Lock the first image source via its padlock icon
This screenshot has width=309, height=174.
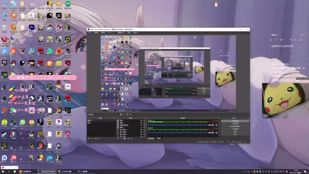(x=144, y=120)
